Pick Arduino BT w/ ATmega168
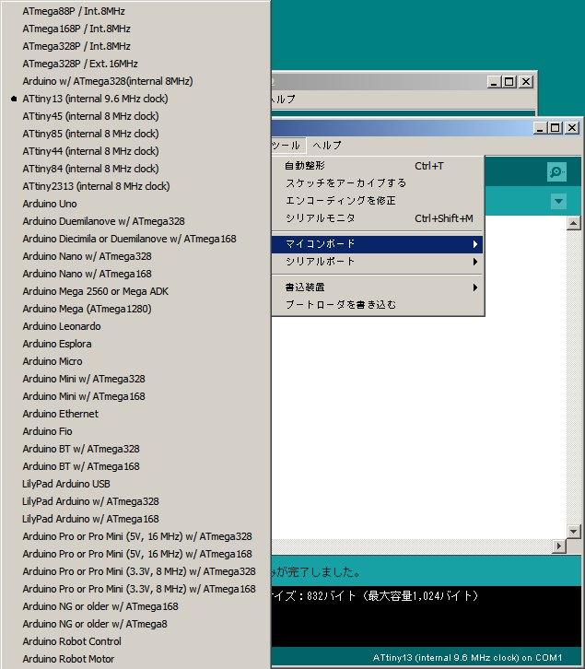This screenshot has height=669, width=585. [x=135, y=466]
